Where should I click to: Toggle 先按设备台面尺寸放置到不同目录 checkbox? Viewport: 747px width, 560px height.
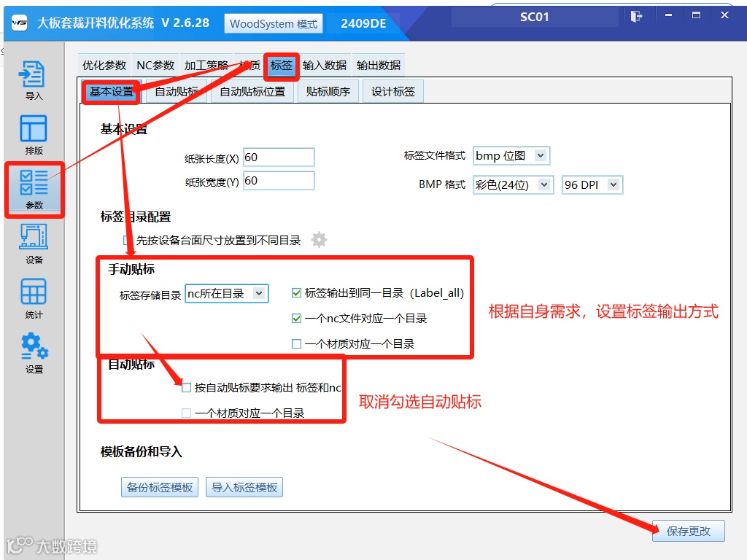click(x=126, y=241)
